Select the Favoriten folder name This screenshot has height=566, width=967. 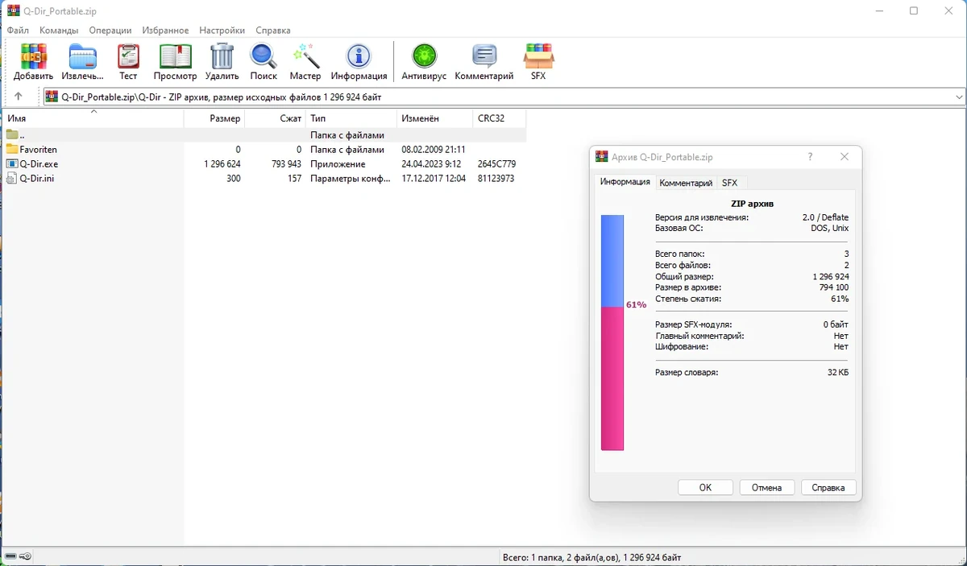[39, 150]
